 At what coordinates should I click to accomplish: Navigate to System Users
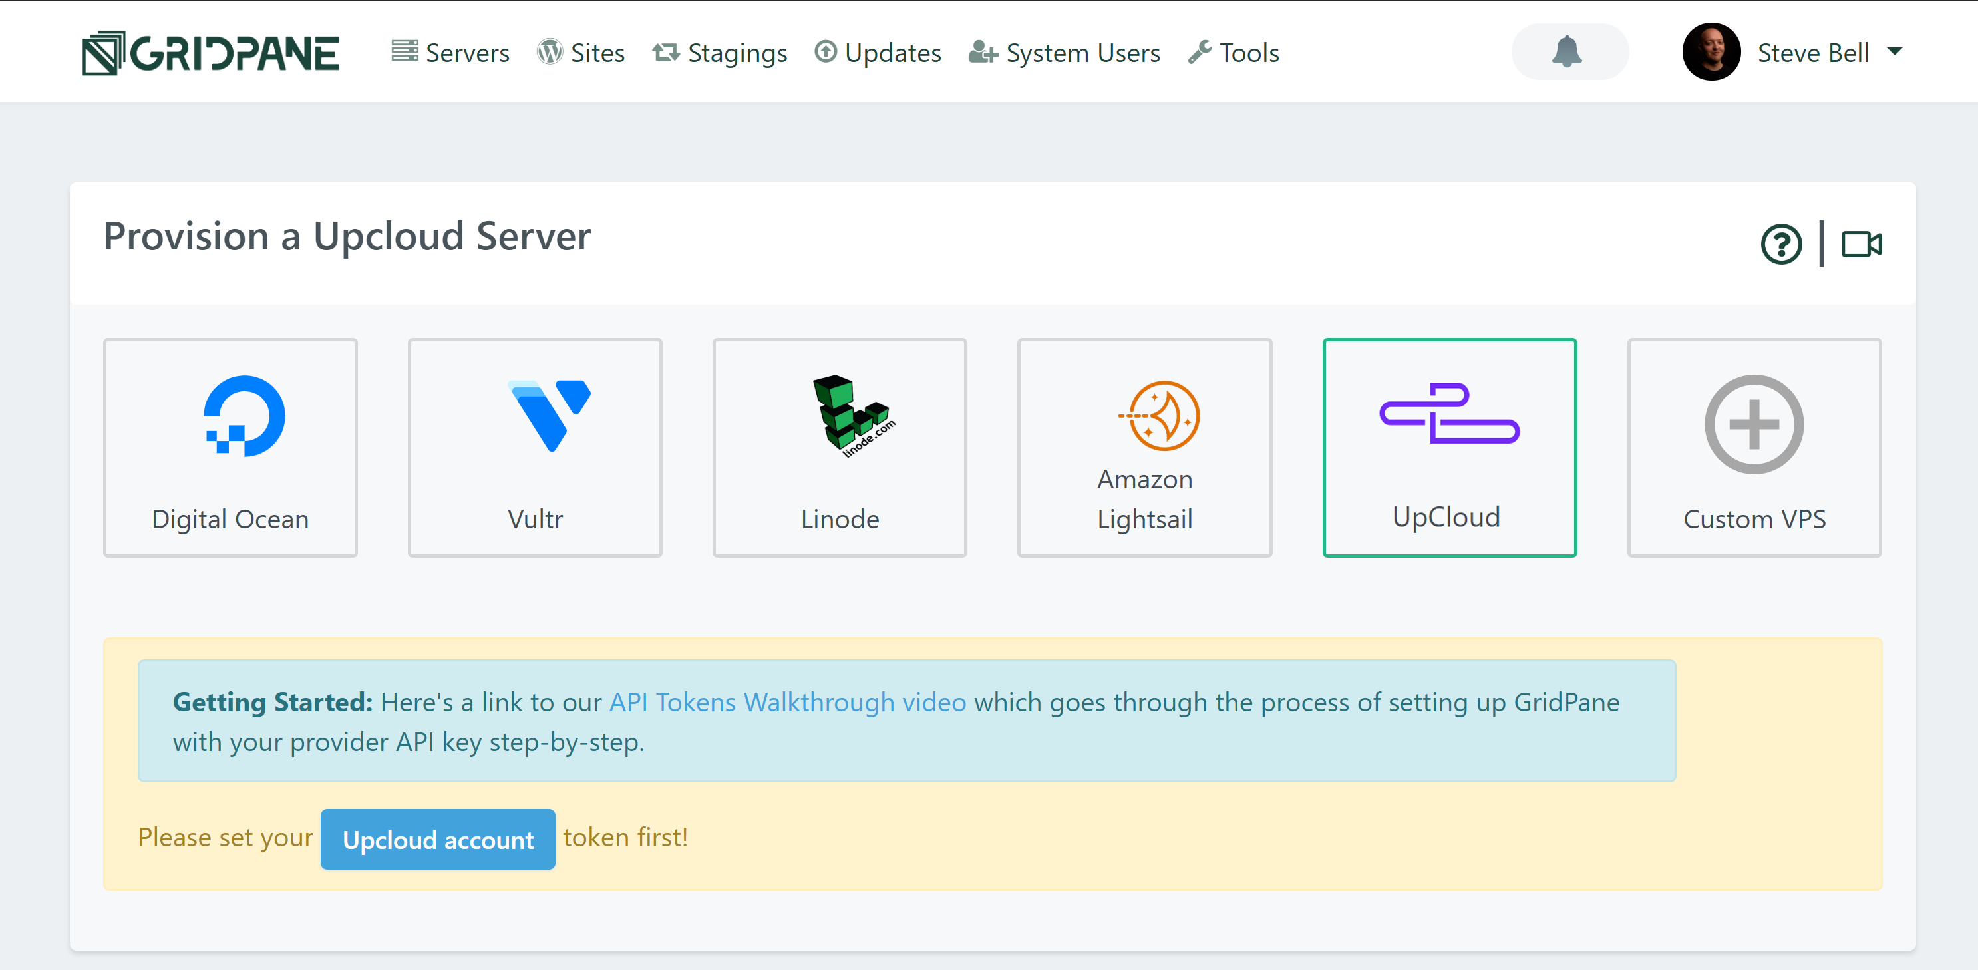(x=1065, y=52)
